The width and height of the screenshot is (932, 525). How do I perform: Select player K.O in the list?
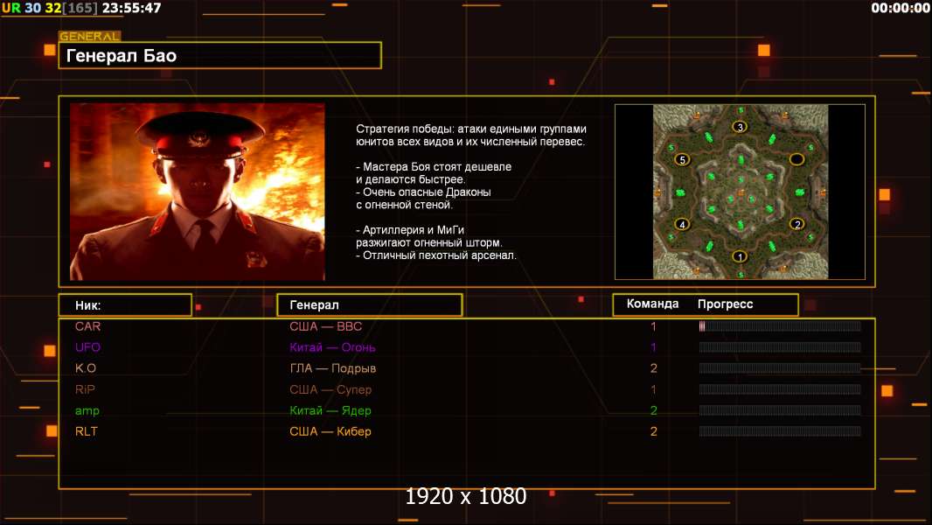tap(86, 368)
